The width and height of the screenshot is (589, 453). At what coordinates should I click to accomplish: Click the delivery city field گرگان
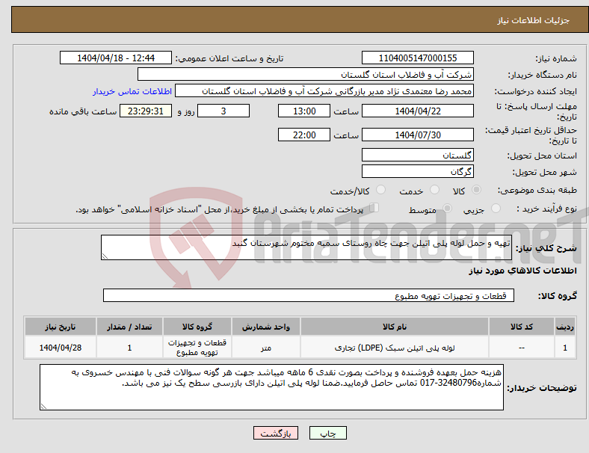point(417,171)
